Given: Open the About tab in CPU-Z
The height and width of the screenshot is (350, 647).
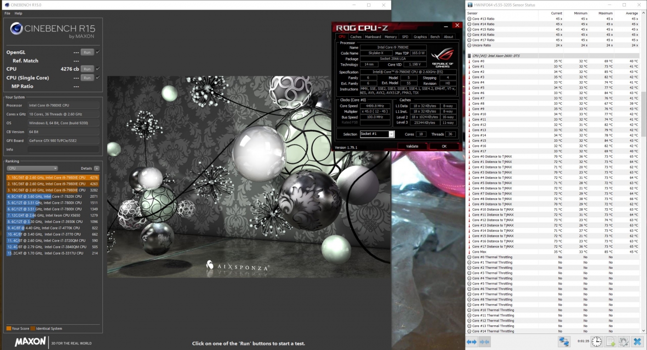Looking at the screenshot, I should (448, 37).
